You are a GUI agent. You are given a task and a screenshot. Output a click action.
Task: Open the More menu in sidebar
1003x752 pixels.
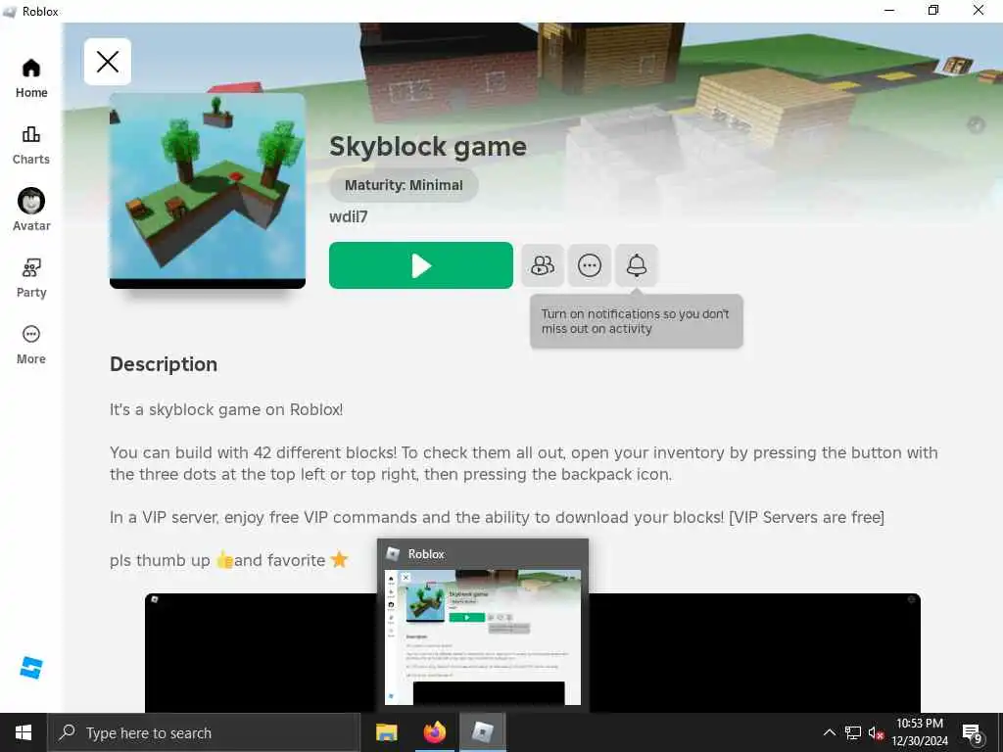(x=31, y=345)
